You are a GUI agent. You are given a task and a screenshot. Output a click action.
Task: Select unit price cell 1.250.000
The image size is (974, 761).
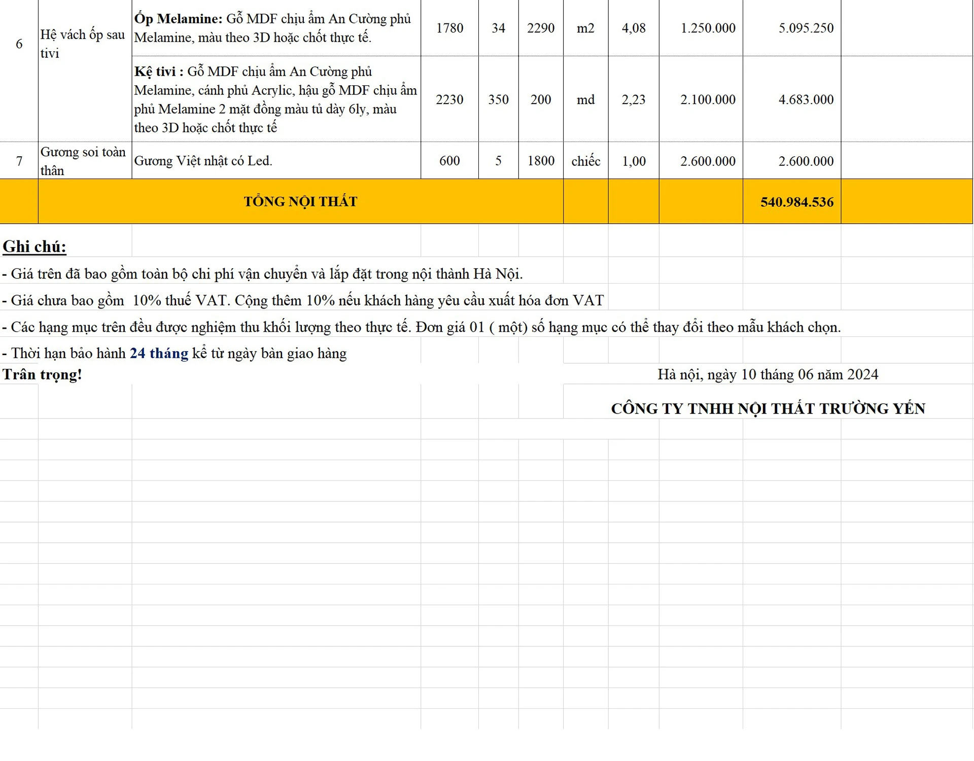pyautogui.click(x=707, y=28)
